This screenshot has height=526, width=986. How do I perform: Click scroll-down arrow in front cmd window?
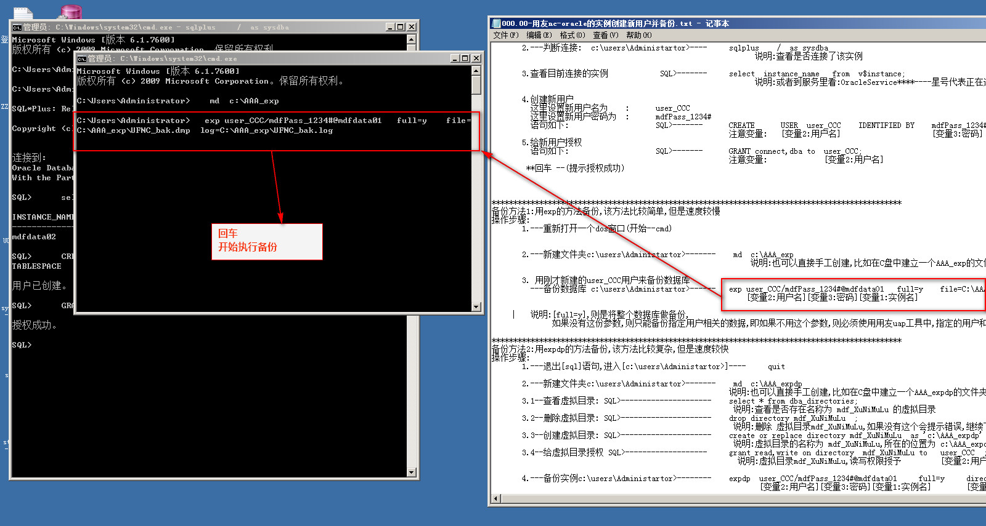(476, 306)
